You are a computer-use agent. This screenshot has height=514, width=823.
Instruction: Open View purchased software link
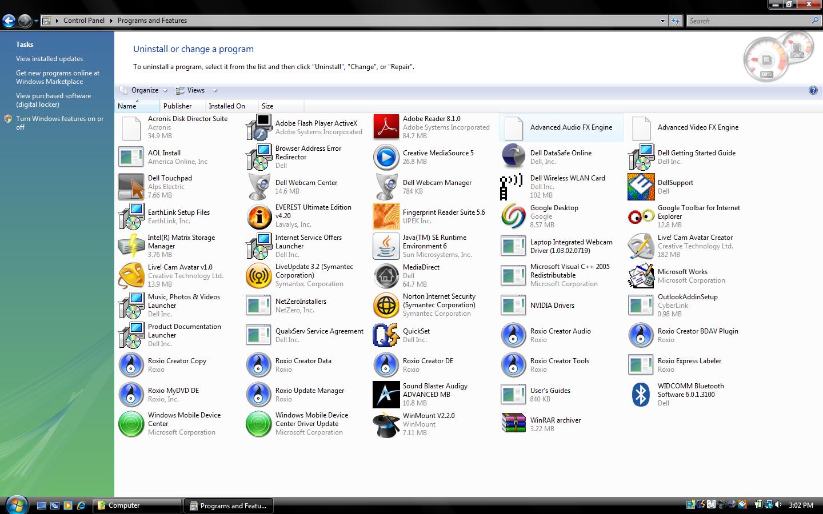[53, 100]
